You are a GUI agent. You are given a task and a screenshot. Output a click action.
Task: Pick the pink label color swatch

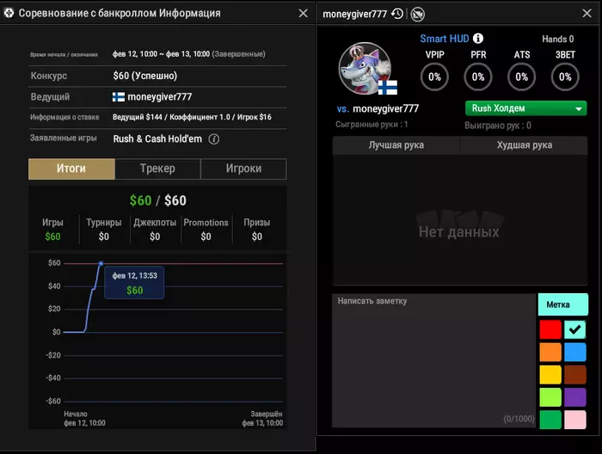tap(574, 420)
